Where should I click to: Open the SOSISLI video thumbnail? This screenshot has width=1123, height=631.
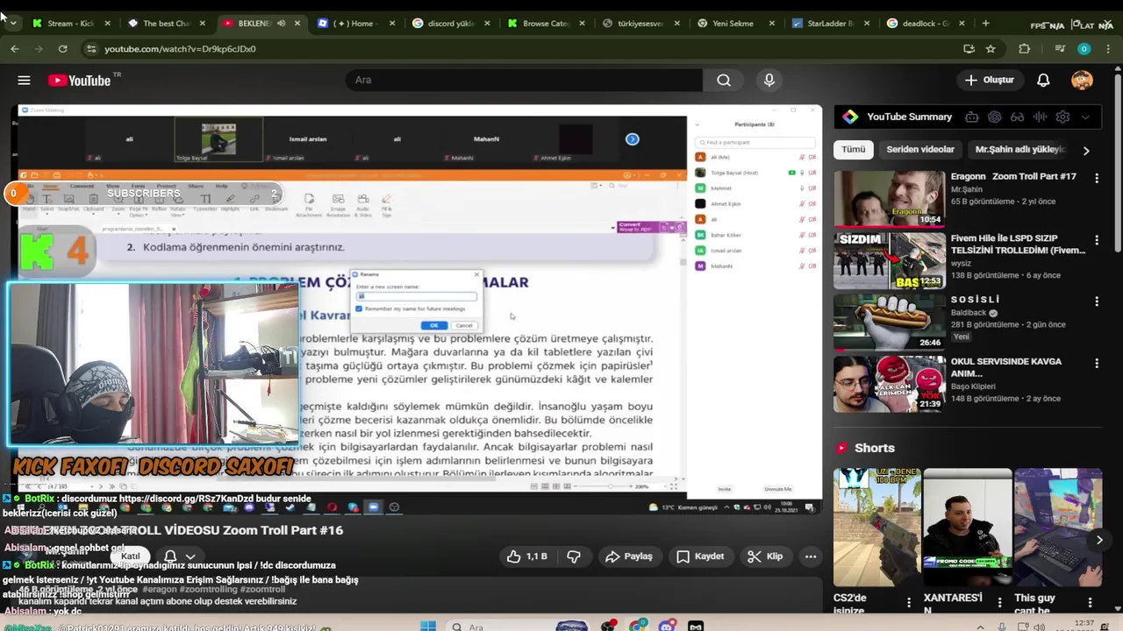[x=889, y=322]
